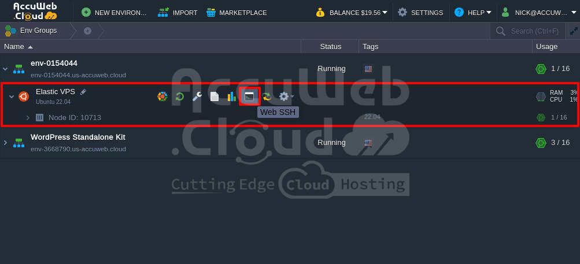Screen dimensions: 580x264
Task: Open Additionally gear dropdown for Elastic VPS
Action: [286, 96]
